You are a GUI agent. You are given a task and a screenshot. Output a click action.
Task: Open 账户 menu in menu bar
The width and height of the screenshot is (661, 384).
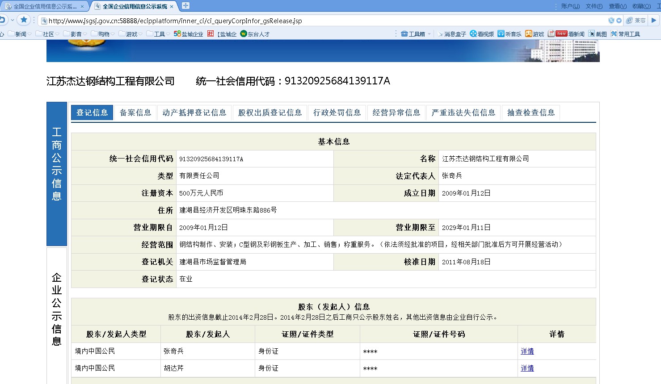point(570,6)
